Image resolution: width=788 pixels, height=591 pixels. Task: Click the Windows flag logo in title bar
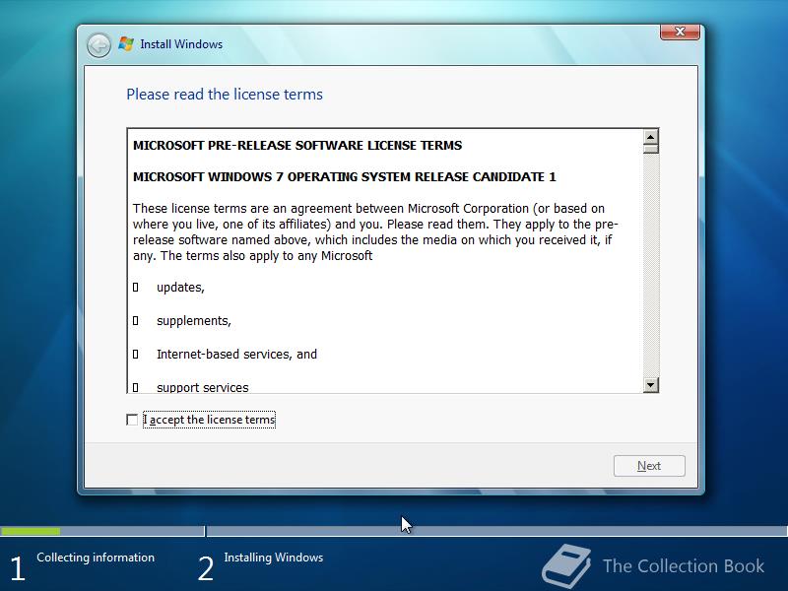click(x=126, y=44)
